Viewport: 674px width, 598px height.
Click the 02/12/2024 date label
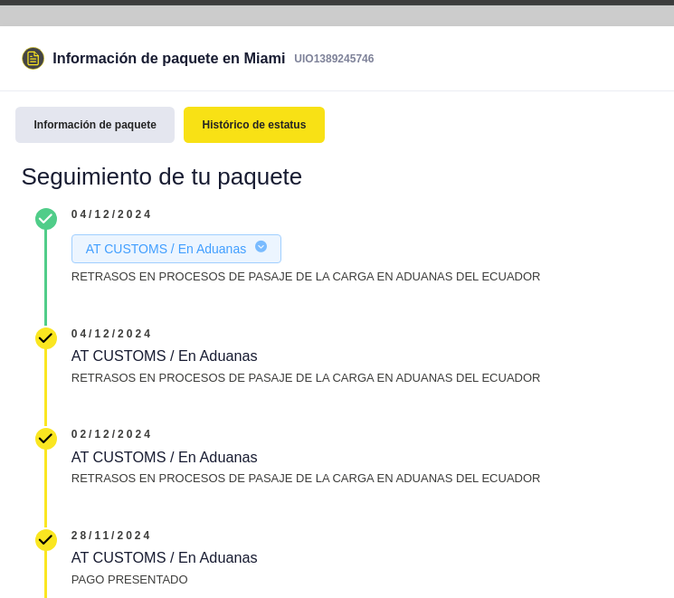coord(111,434)
